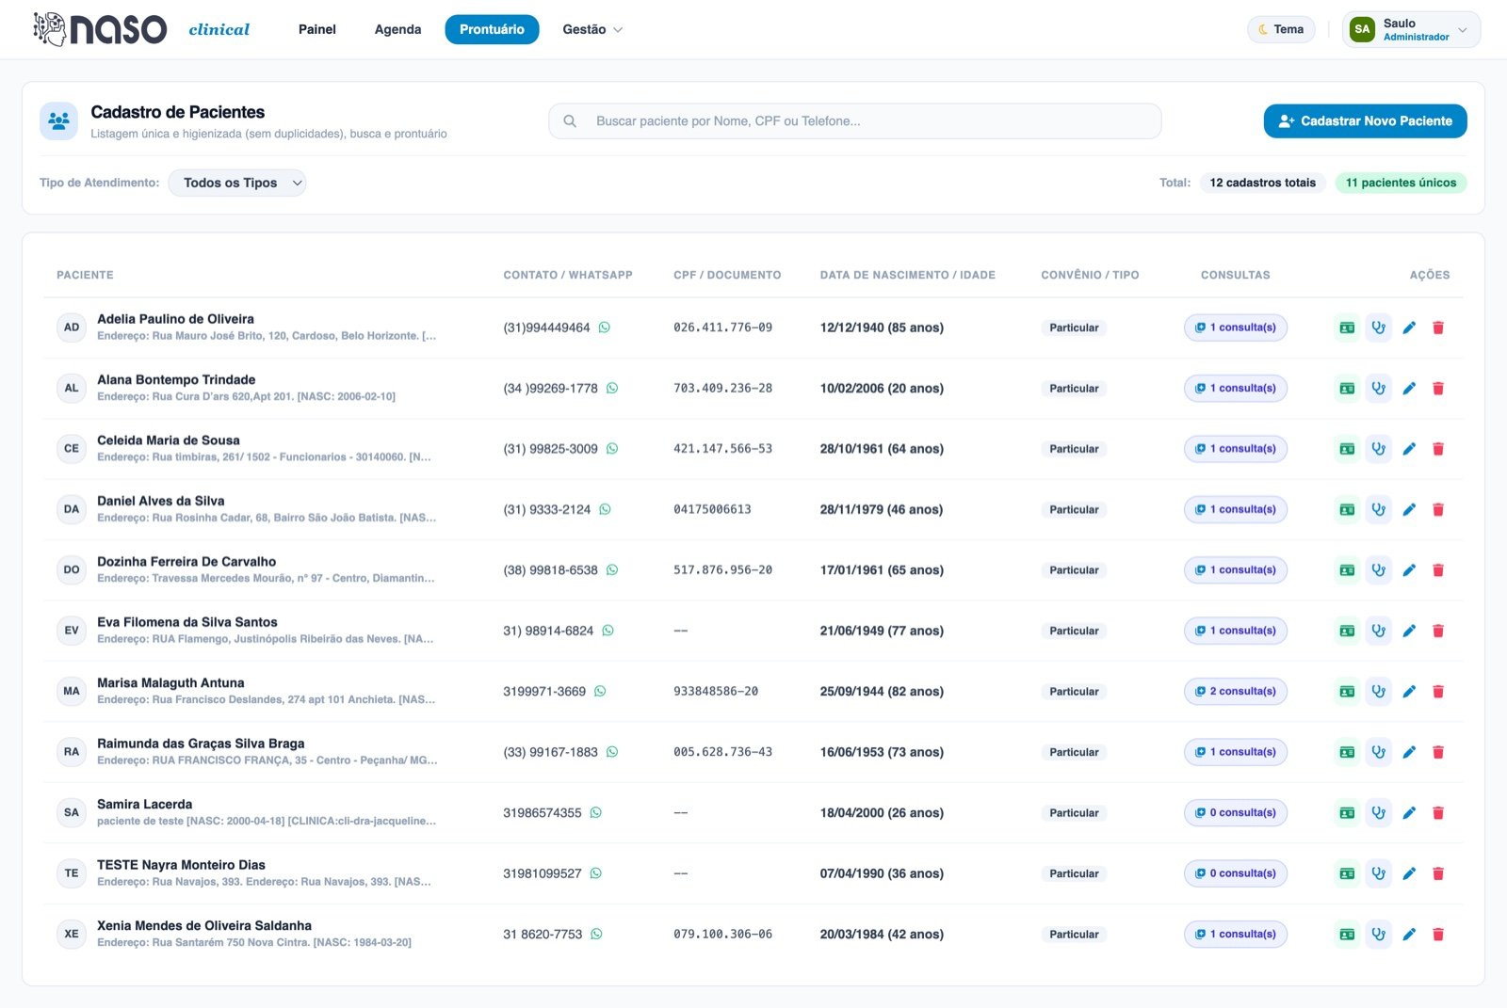The image size is (1507, 1008).
Task: Expand the Gestão menu
Action: point(592,29)
